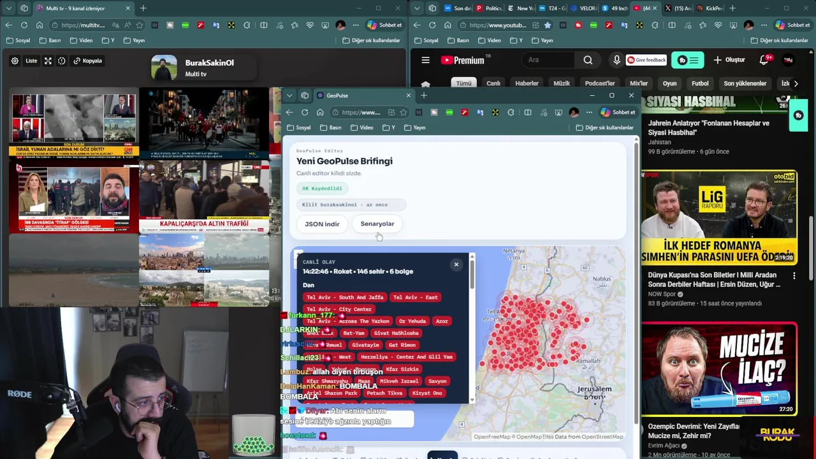Select Son yüklenenler chip on YouTube

click(x=745, y=84)
